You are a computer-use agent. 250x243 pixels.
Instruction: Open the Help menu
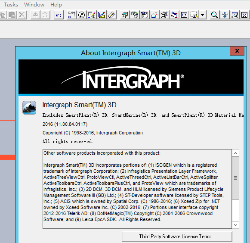56,5
